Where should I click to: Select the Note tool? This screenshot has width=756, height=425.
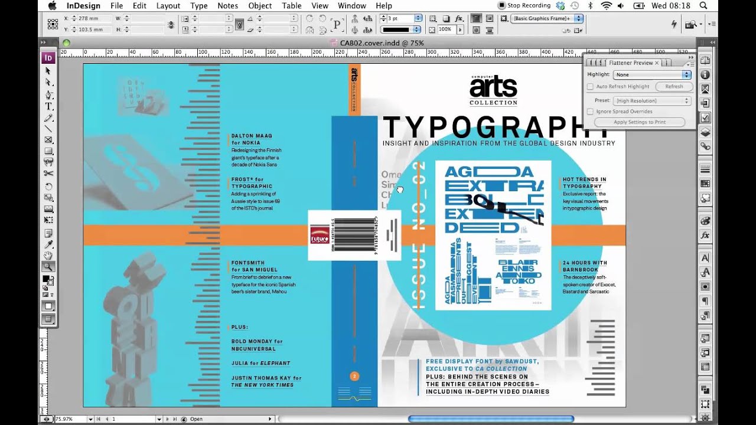[48, 233]
